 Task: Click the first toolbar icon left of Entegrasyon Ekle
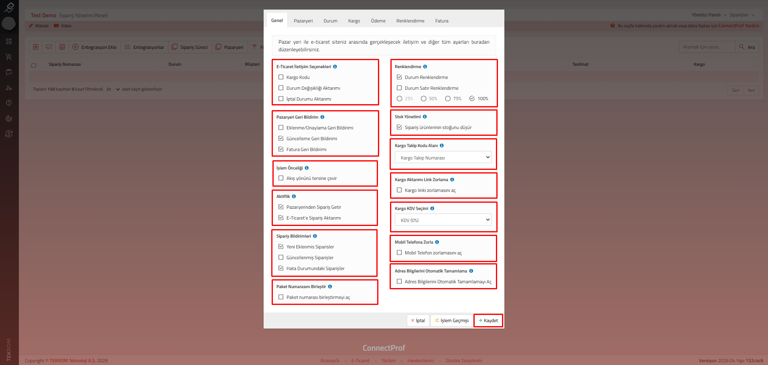pos(36,47)
